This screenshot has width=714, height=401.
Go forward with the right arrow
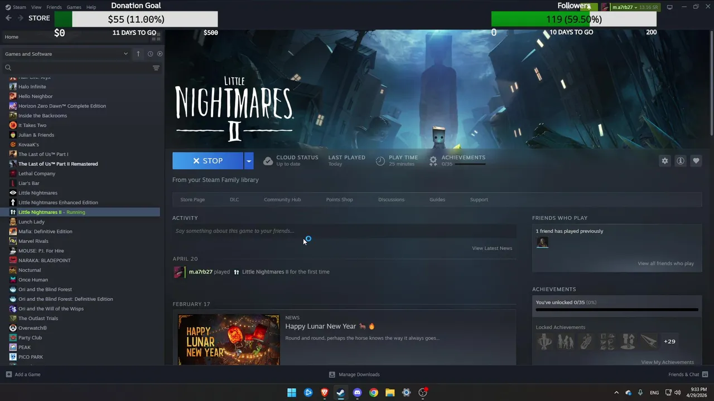[x=21, y=18]
